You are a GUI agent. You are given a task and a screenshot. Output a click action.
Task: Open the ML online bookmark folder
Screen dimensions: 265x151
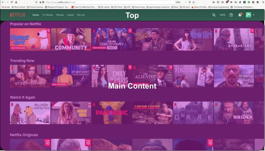click(104, 7)
